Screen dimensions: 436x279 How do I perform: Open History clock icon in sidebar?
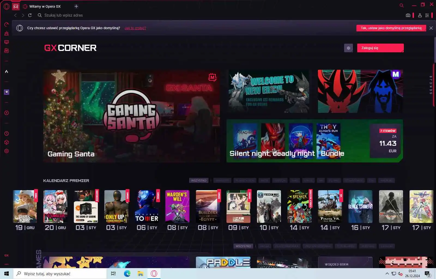click(7, 134)
